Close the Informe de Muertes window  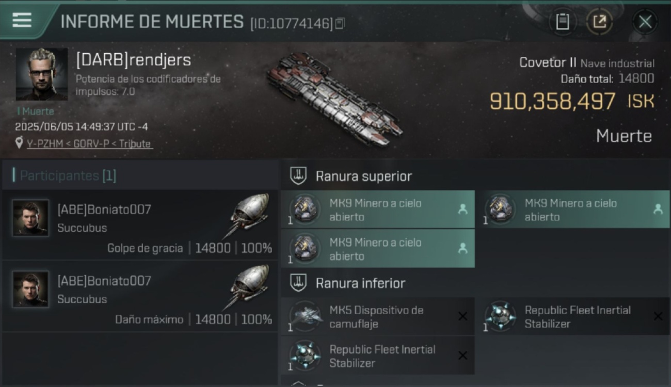tap(645, 22)
